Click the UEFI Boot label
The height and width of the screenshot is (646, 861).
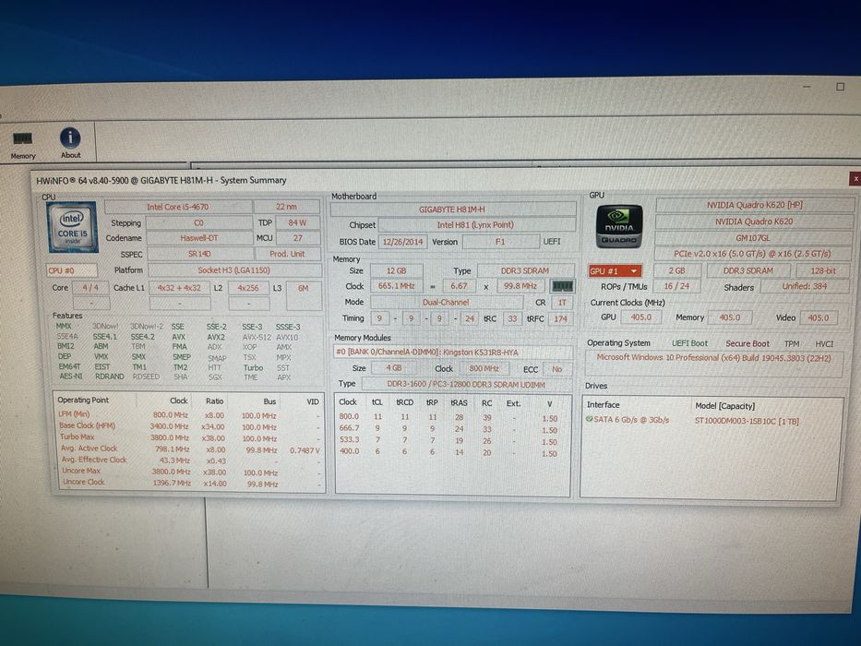pyautogui.click(x=689, y=343)
